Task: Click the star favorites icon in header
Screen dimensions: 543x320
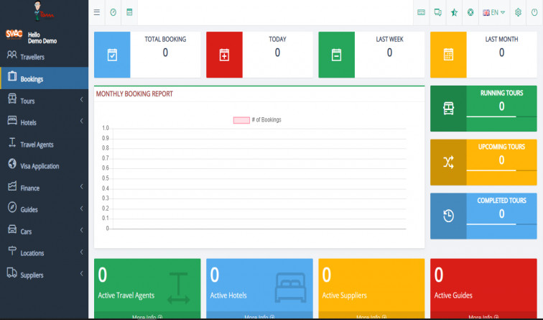Action: (x=454, y=12)
